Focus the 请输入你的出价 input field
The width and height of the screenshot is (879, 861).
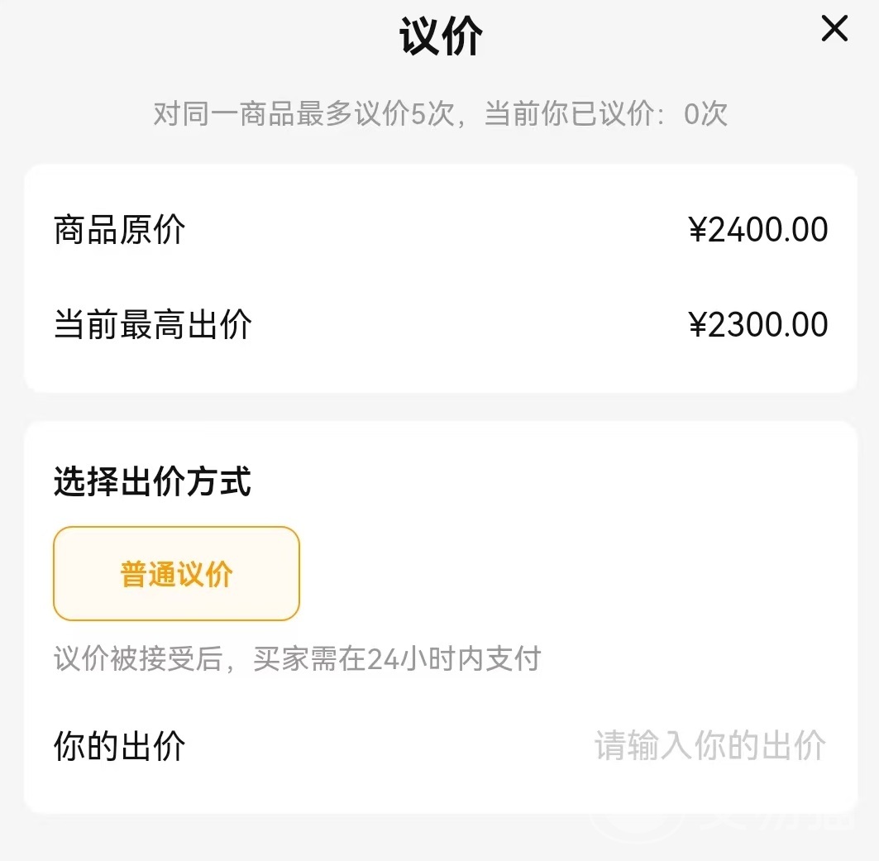click(x=709, y=746)
